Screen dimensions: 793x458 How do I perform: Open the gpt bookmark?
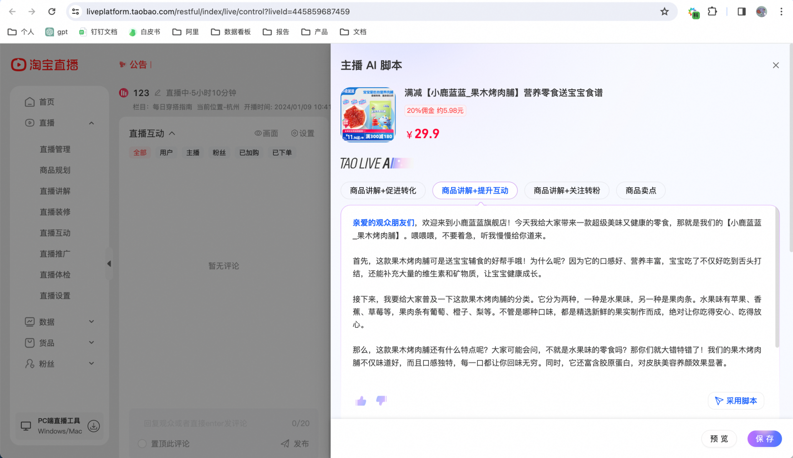[x=57, y=32]
